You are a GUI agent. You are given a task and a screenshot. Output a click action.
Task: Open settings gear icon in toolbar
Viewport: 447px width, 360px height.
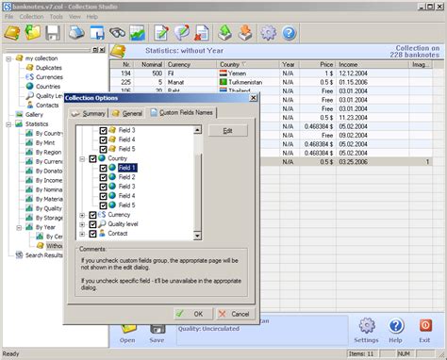(268, 33)
